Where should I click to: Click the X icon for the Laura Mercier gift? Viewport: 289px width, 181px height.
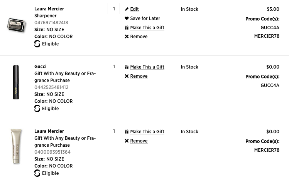coord(127,141)
